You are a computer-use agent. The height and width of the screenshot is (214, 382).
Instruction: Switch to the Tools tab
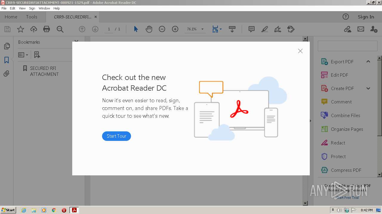click(x=32, y=17)
